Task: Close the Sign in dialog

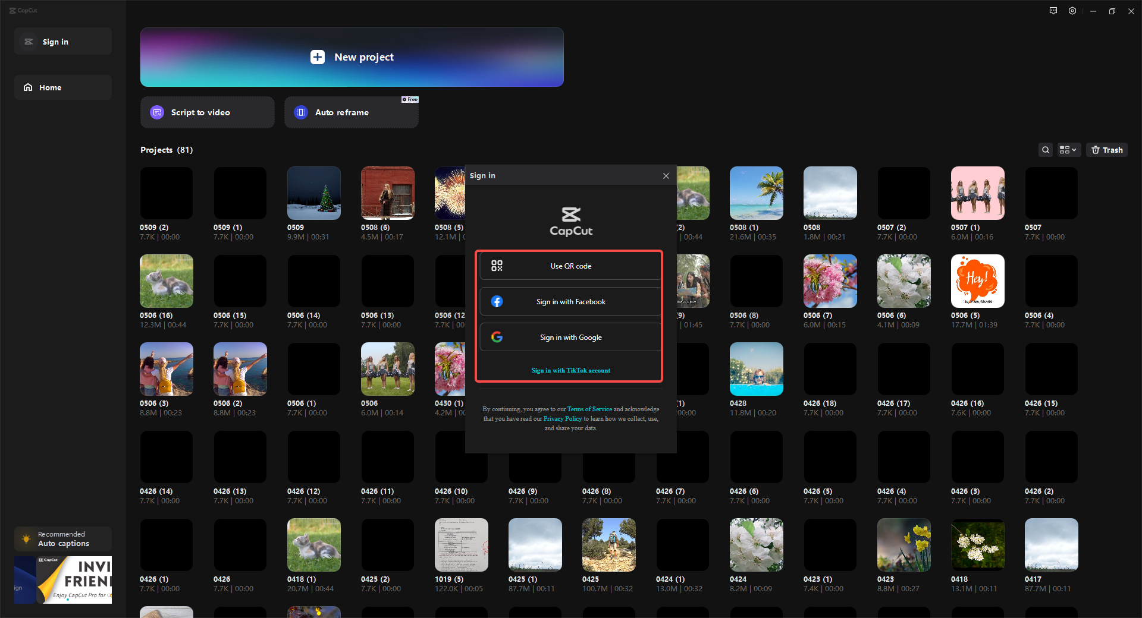Action: (x=666, y=176)
